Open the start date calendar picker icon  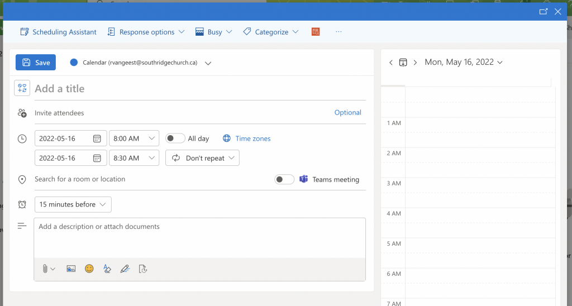(x=97, y=138)
